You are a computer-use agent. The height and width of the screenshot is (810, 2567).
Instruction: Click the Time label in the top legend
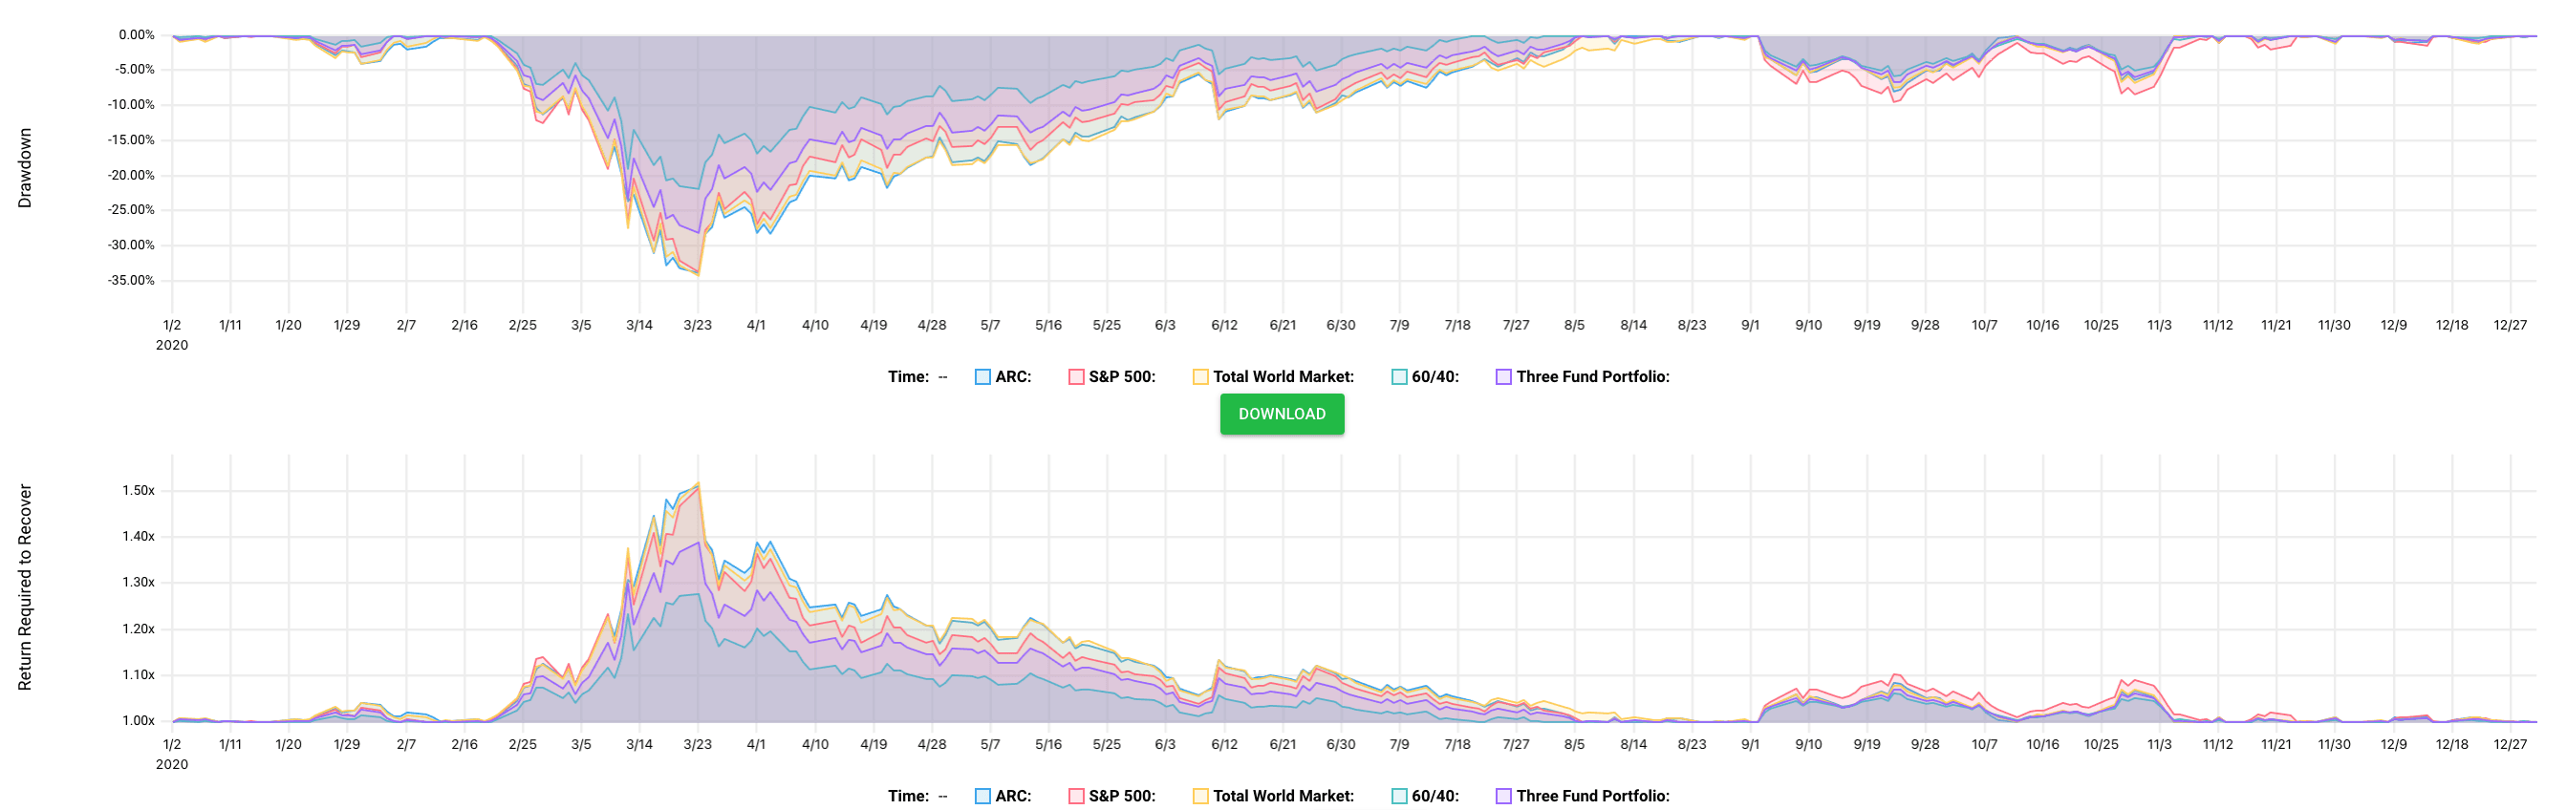click(907, 376)
